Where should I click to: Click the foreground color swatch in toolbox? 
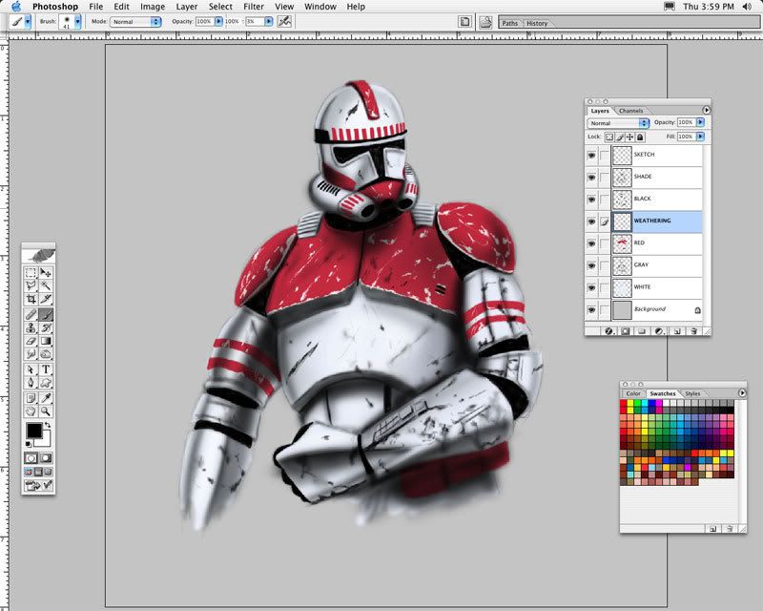coord(34,431)
